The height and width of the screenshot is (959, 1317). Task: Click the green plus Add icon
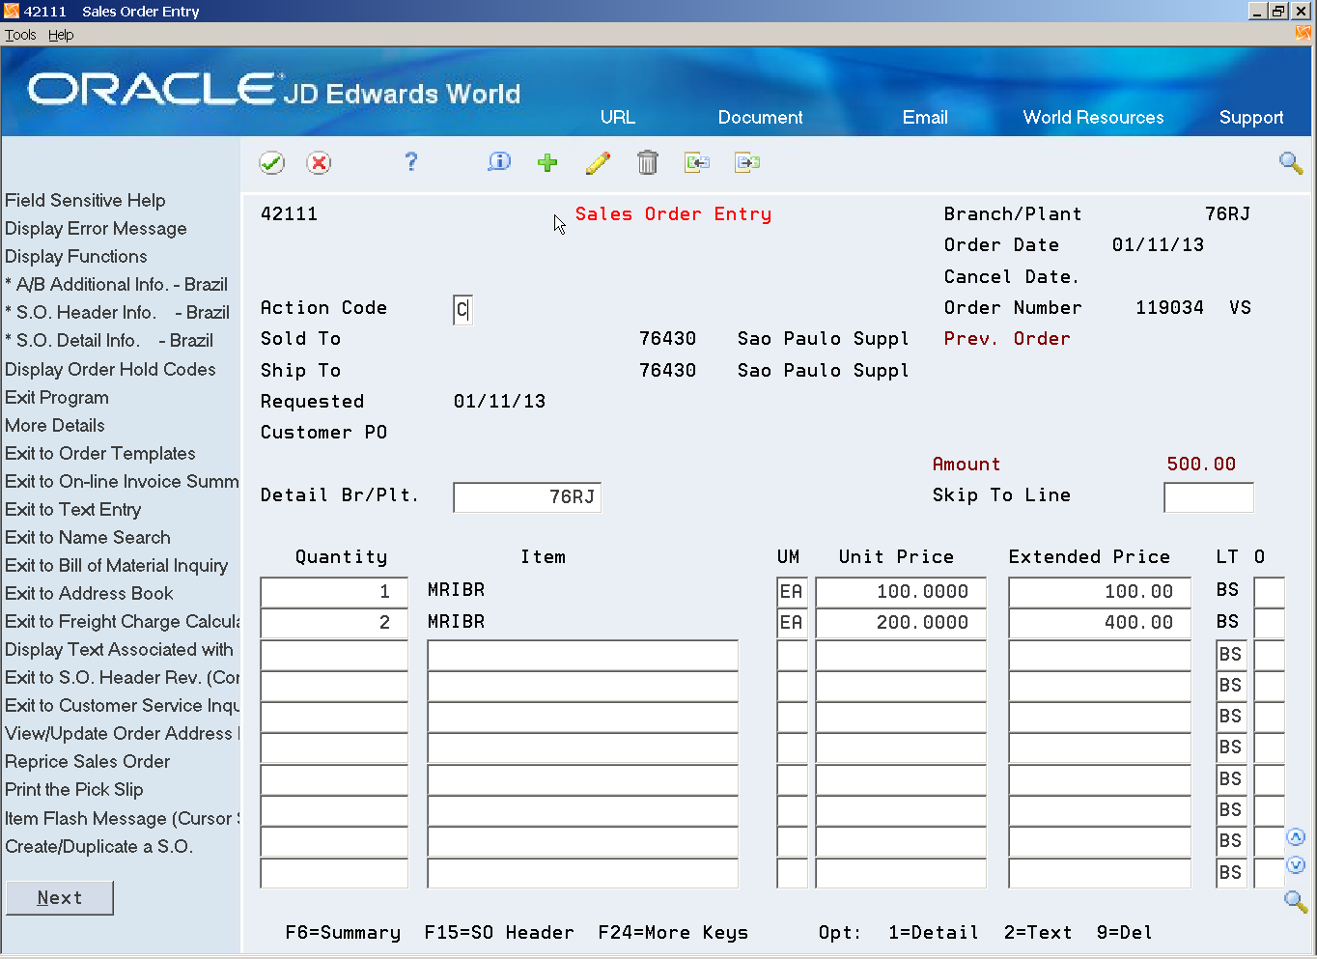click(x=547, y=162)
